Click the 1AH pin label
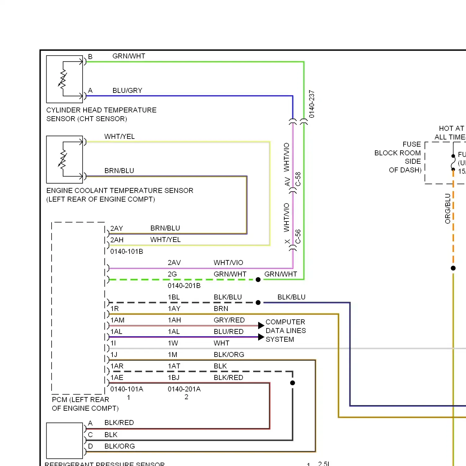The width and height of the screenshot is (466, 466). click(x=175, y=320)
